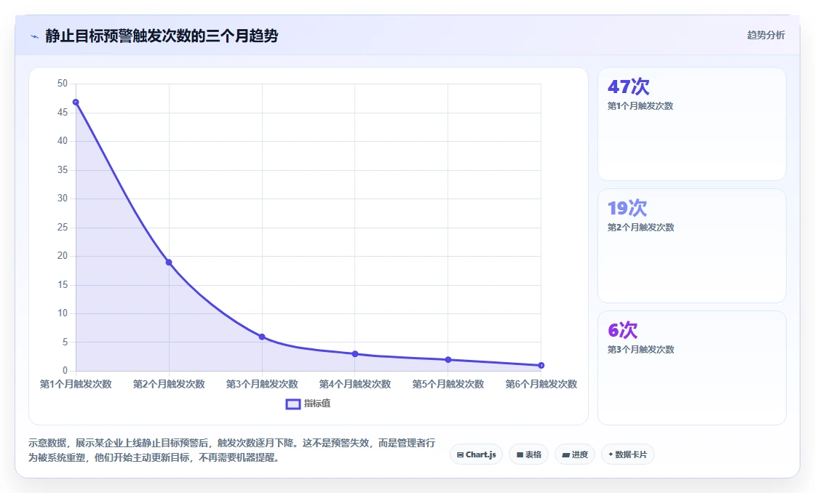Click x-axis label 第5个月触发次数

tap(448, 384)
